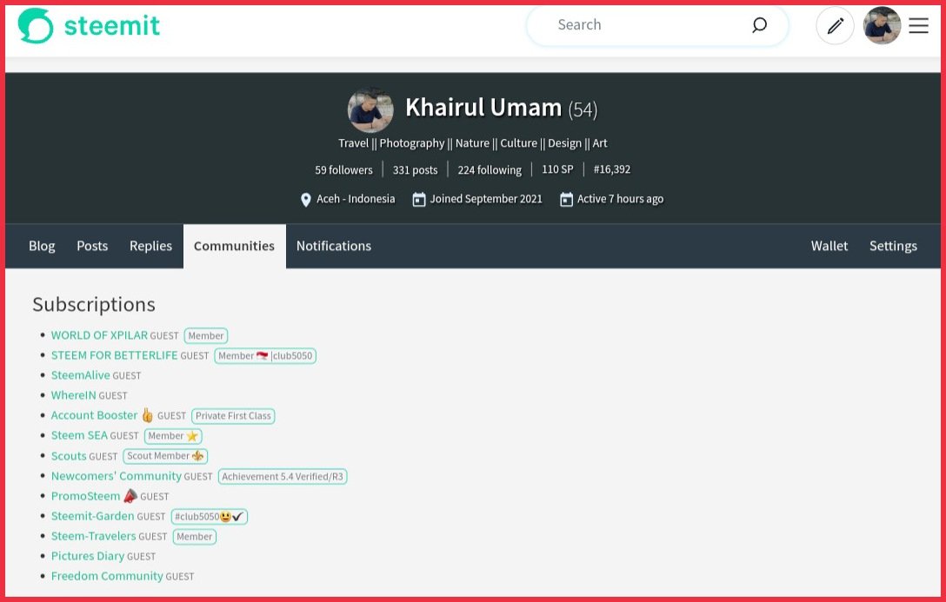Click the profile bio Travel || Photography line
Viewport: 946px width, 602px height.
click(x=473, y=143)
